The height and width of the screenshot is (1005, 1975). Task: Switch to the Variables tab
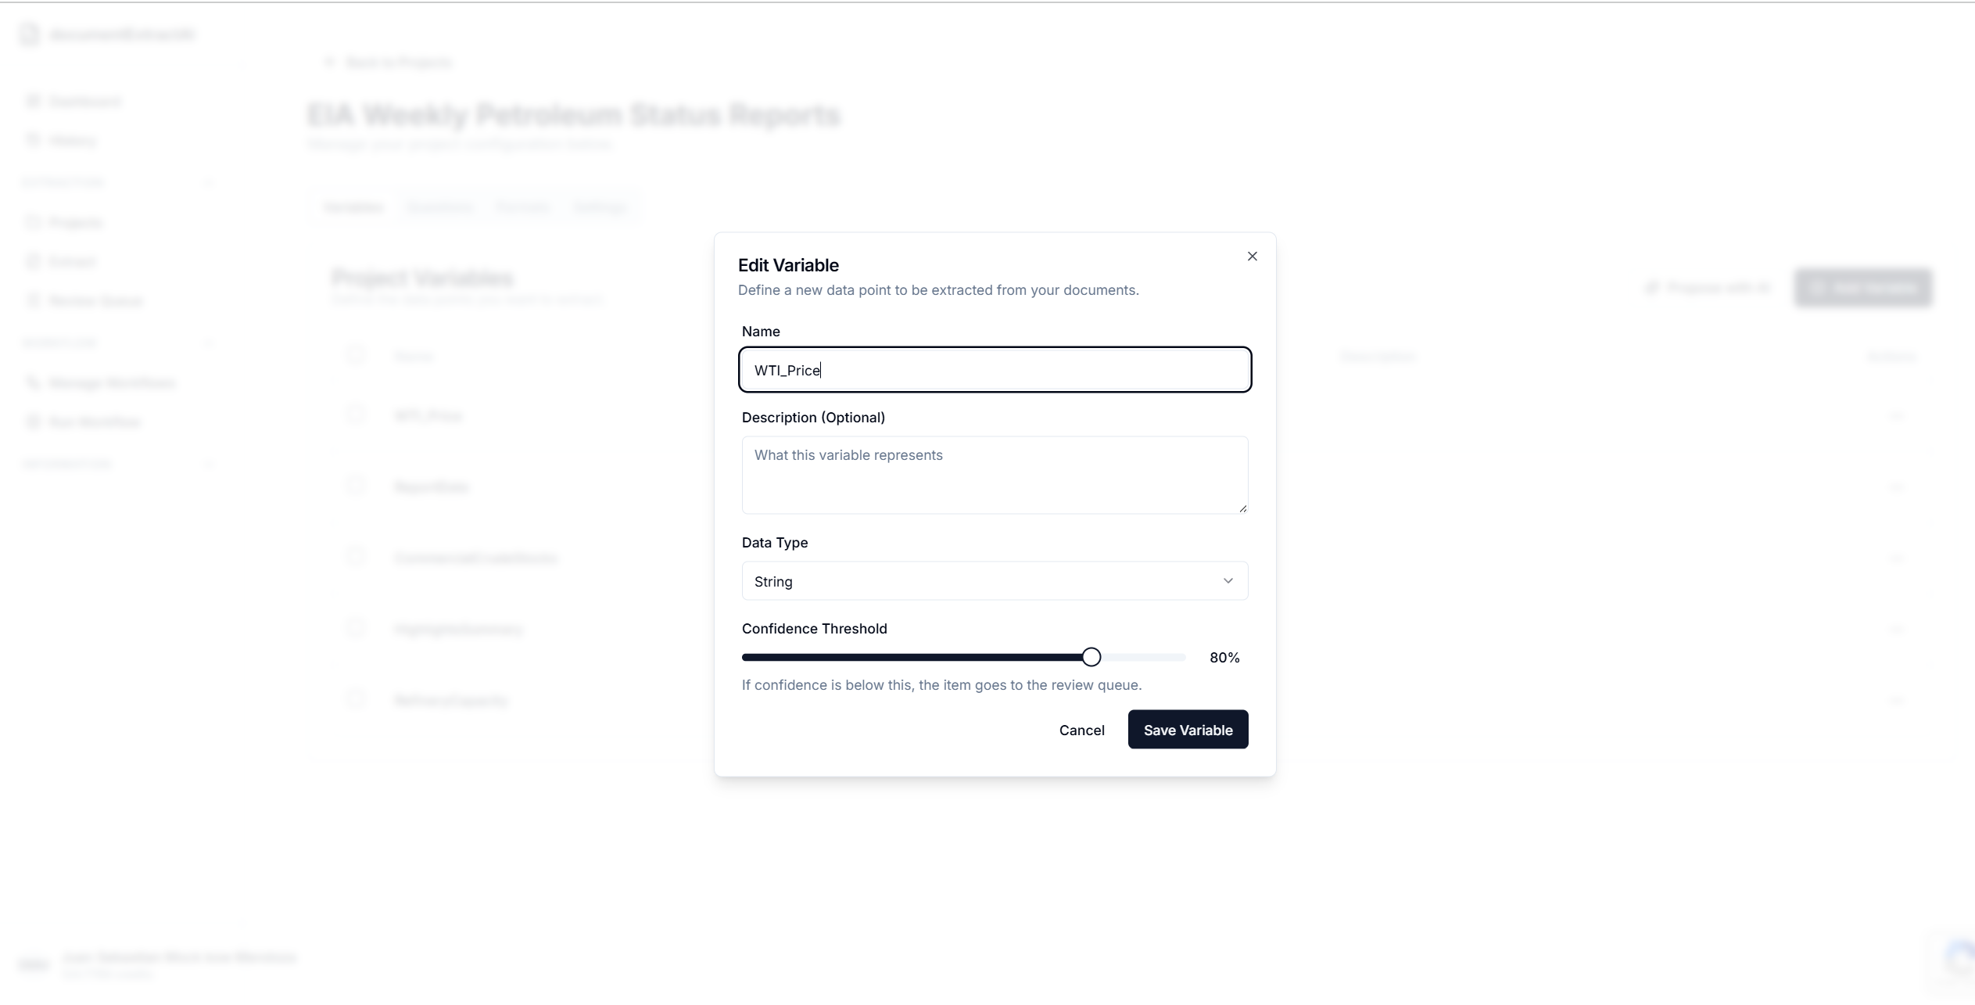(353, 207)
